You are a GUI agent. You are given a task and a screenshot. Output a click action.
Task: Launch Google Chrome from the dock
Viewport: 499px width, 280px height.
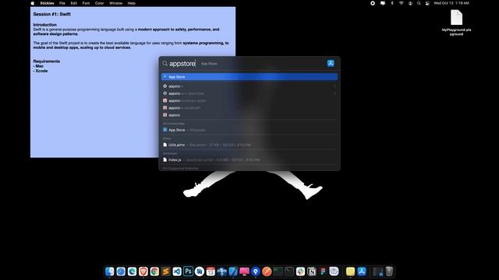click(154, 271)
